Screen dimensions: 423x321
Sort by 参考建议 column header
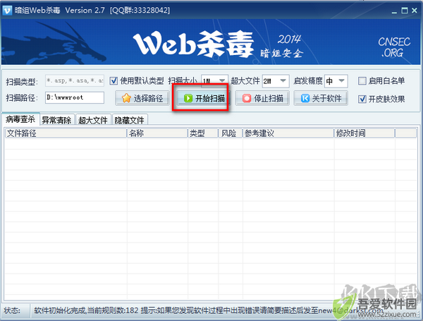click(288, 133)
